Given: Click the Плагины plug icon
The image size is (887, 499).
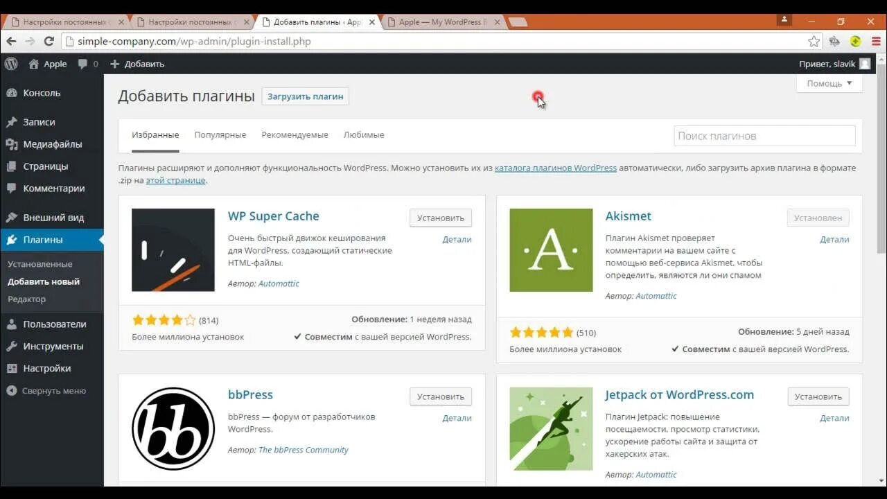Looking at the screenshot, I should point(11,240).
